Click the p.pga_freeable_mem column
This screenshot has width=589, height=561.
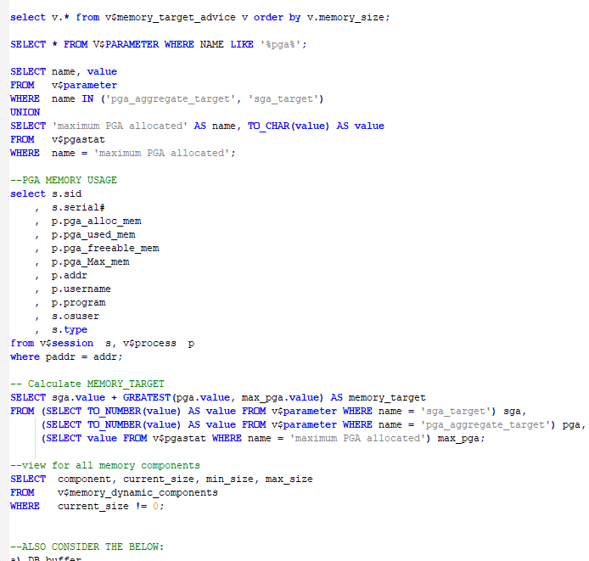[x=105, y=248]
